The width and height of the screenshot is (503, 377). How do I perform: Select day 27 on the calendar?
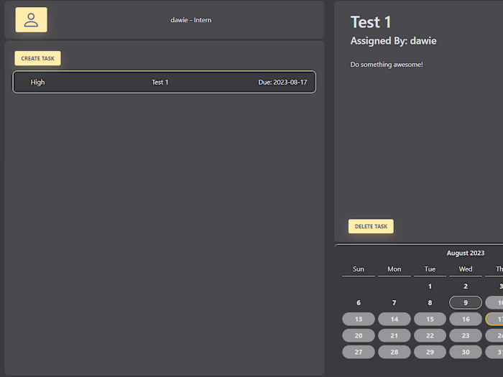coord(359,352)
